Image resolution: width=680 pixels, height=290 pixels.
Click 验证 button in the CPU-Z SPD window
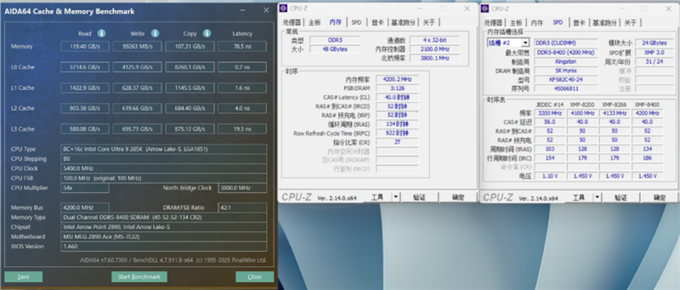coord(621,197)
